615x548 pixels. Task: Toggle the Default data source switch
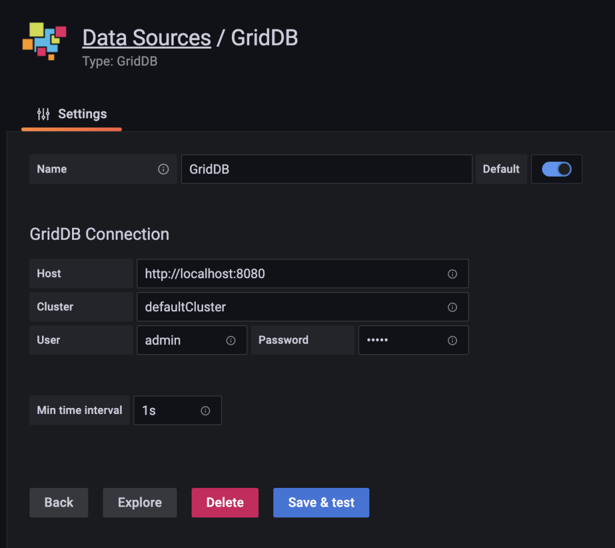[x=556, y=169]
